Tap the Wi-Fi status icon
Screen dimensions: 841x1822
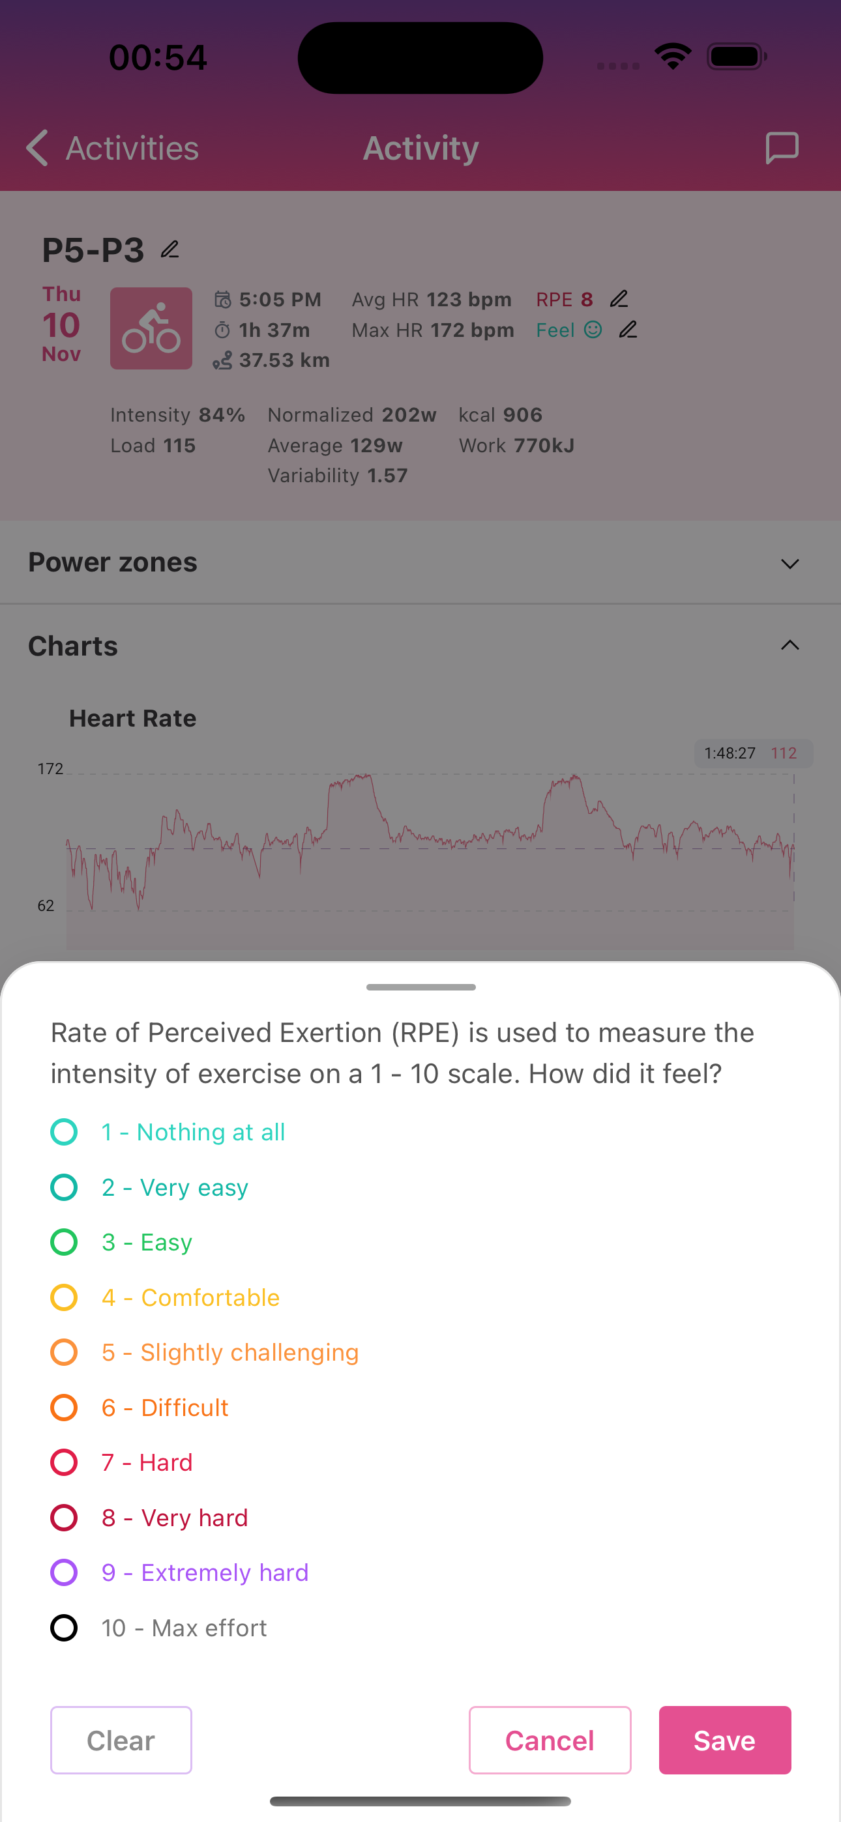673,57
